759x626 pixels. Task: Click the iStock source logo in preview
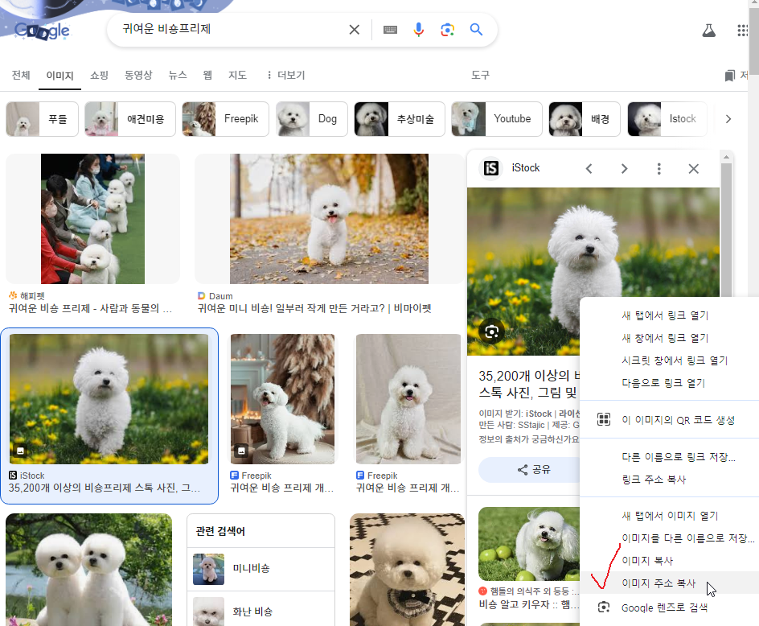490,168
